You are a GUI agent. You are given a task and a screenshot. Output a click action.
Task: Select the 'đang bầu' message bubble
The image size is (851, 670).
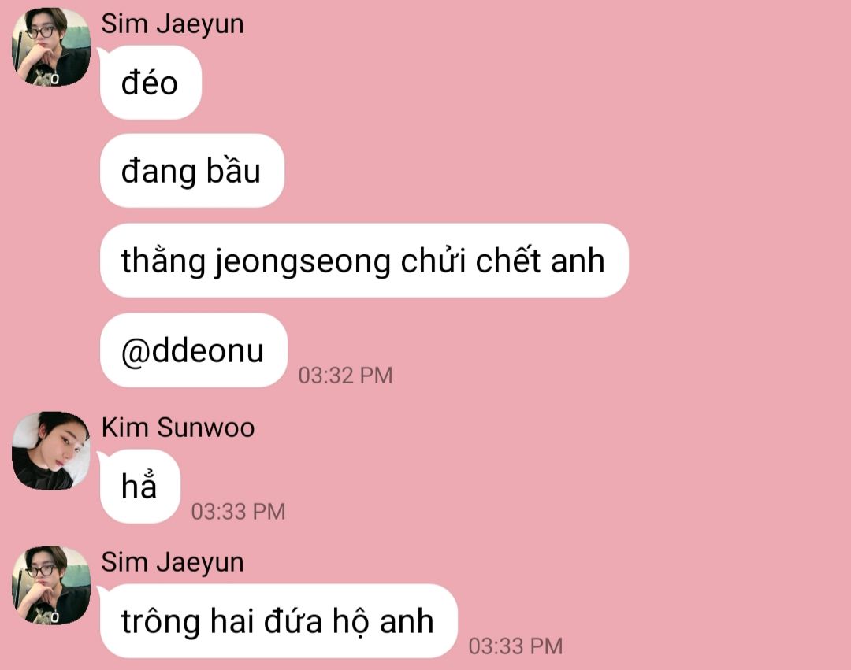(192, 171)
